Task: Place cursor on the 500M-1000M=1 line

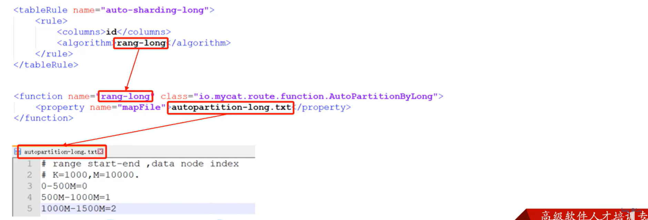Action: tap(75, 197)
